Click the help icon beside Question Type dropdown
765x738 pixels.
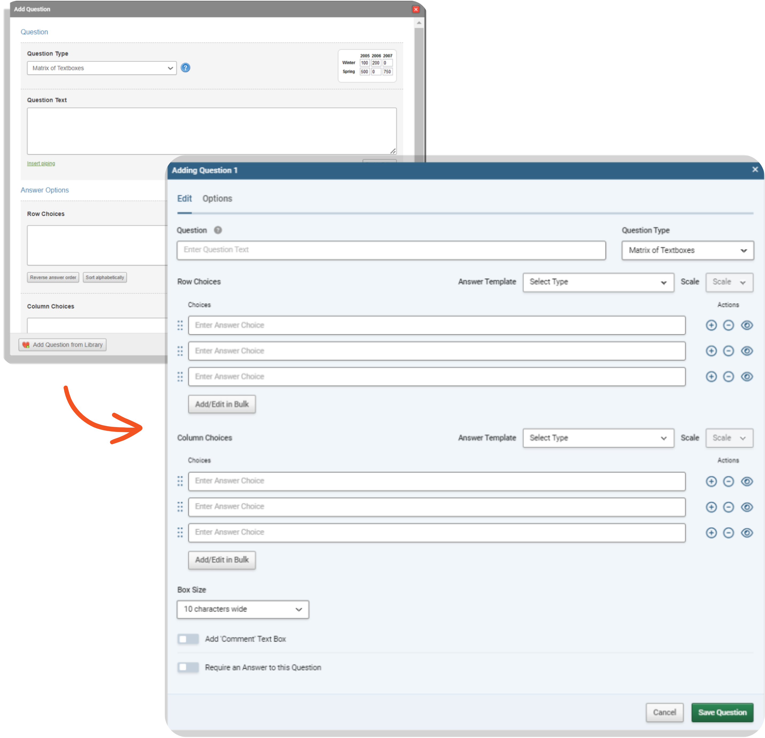pos(186,68)
